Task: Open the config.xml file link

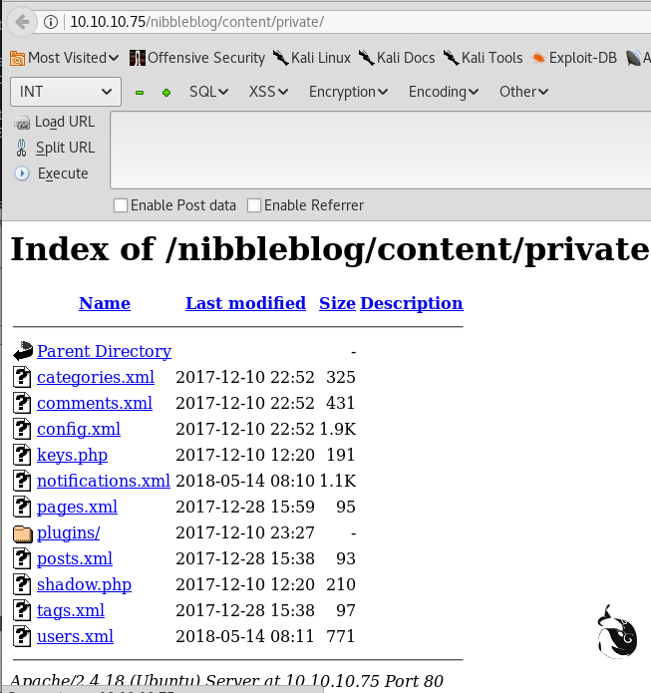Action: 79,429
